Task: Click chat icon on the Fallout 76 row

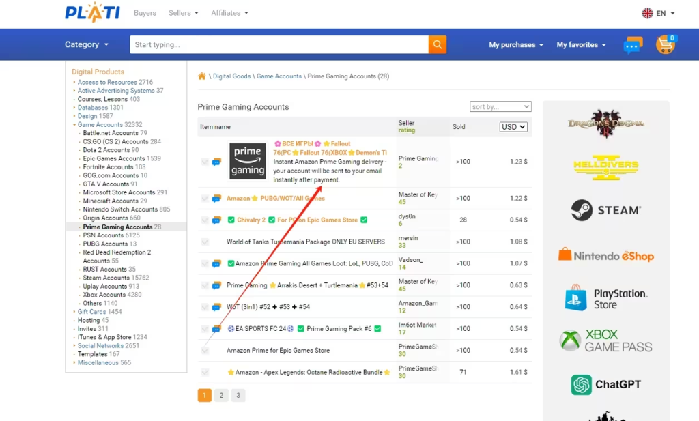Action: click(x=216, y=162)
